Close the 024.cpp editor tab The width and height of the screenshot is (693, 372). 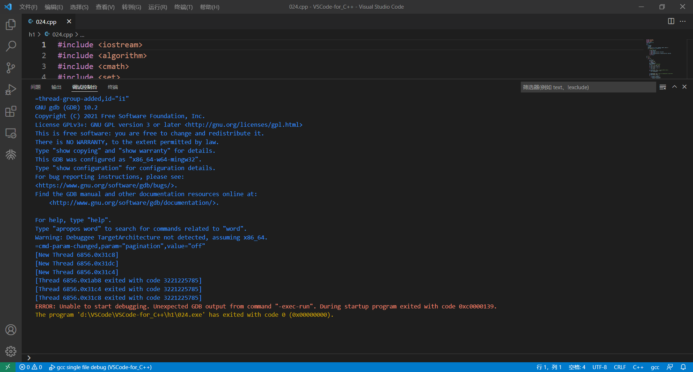(69, 22)
